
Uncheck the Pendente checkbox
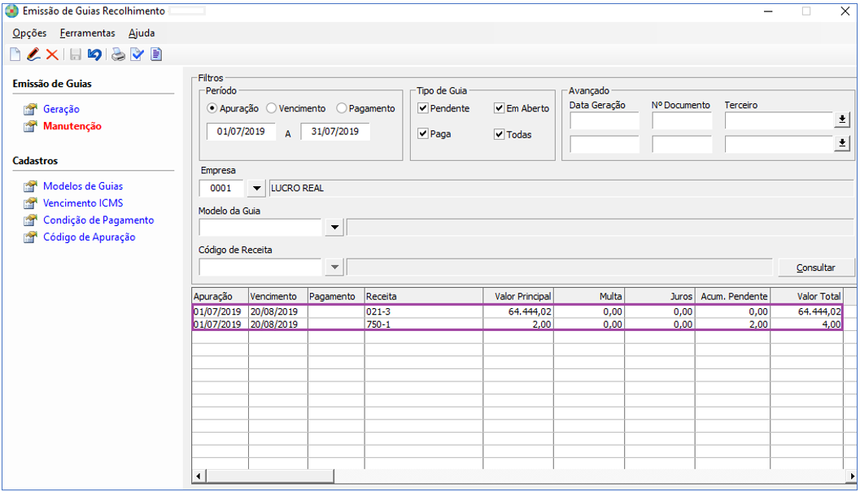click(x=423, y=108)
